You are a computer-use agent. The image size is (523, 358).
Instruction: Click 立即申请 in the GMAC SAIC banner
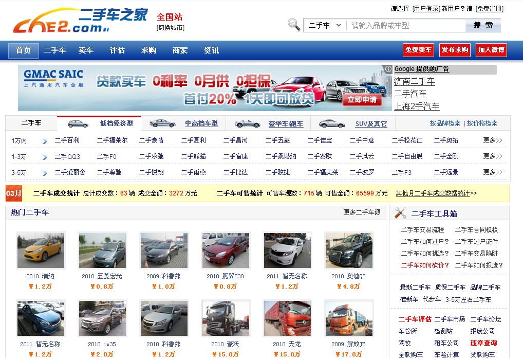362,99
